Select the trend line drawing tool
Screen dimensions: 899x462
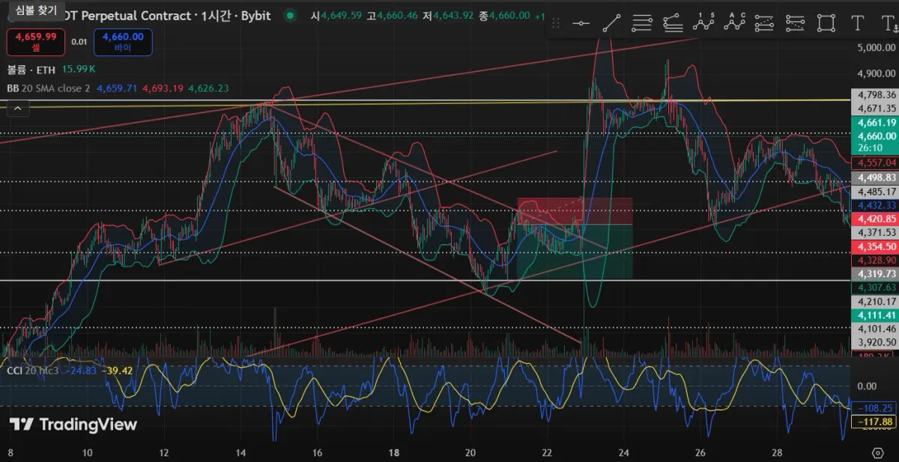(611, 23)
